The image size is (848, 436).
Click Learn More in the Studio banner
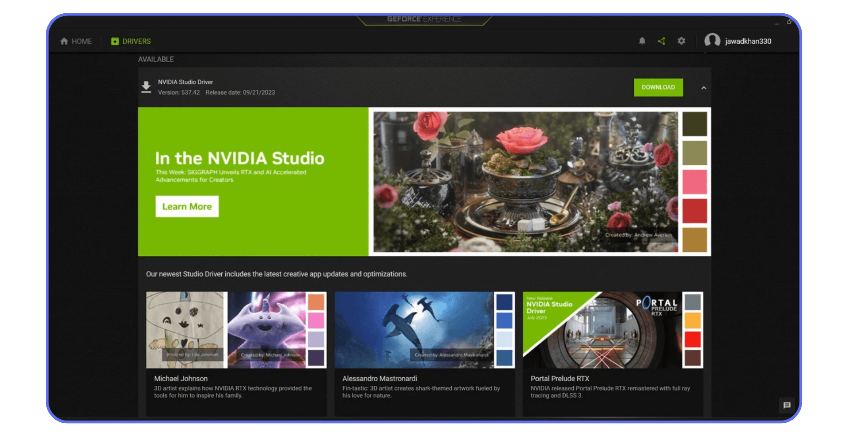[186, 206]
